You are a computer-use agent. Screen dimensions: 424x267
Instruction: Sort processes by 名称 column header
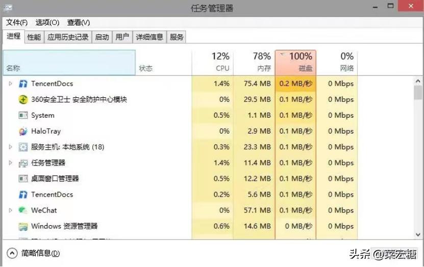[69, 62]
